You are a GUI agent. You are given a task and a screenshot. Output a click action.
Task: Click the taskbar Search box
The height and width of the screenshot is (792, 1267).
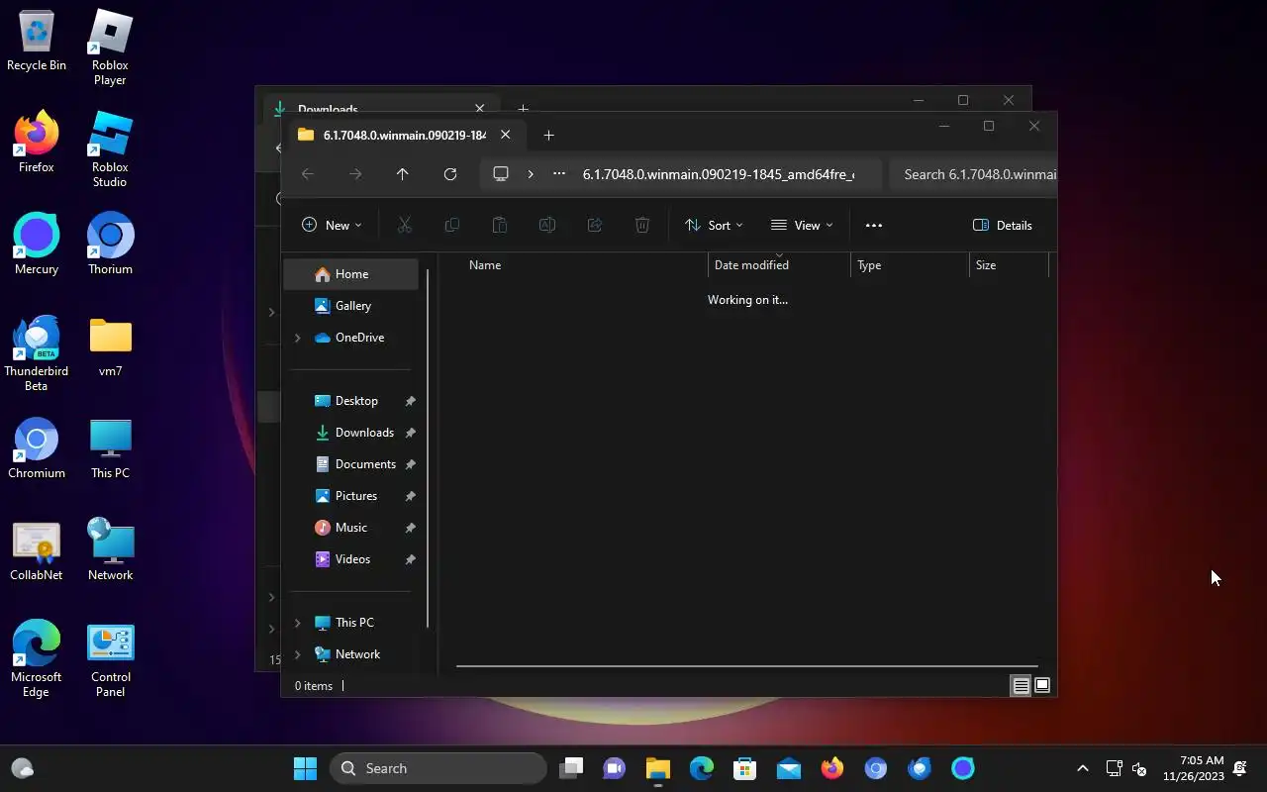tap(439, 768)
